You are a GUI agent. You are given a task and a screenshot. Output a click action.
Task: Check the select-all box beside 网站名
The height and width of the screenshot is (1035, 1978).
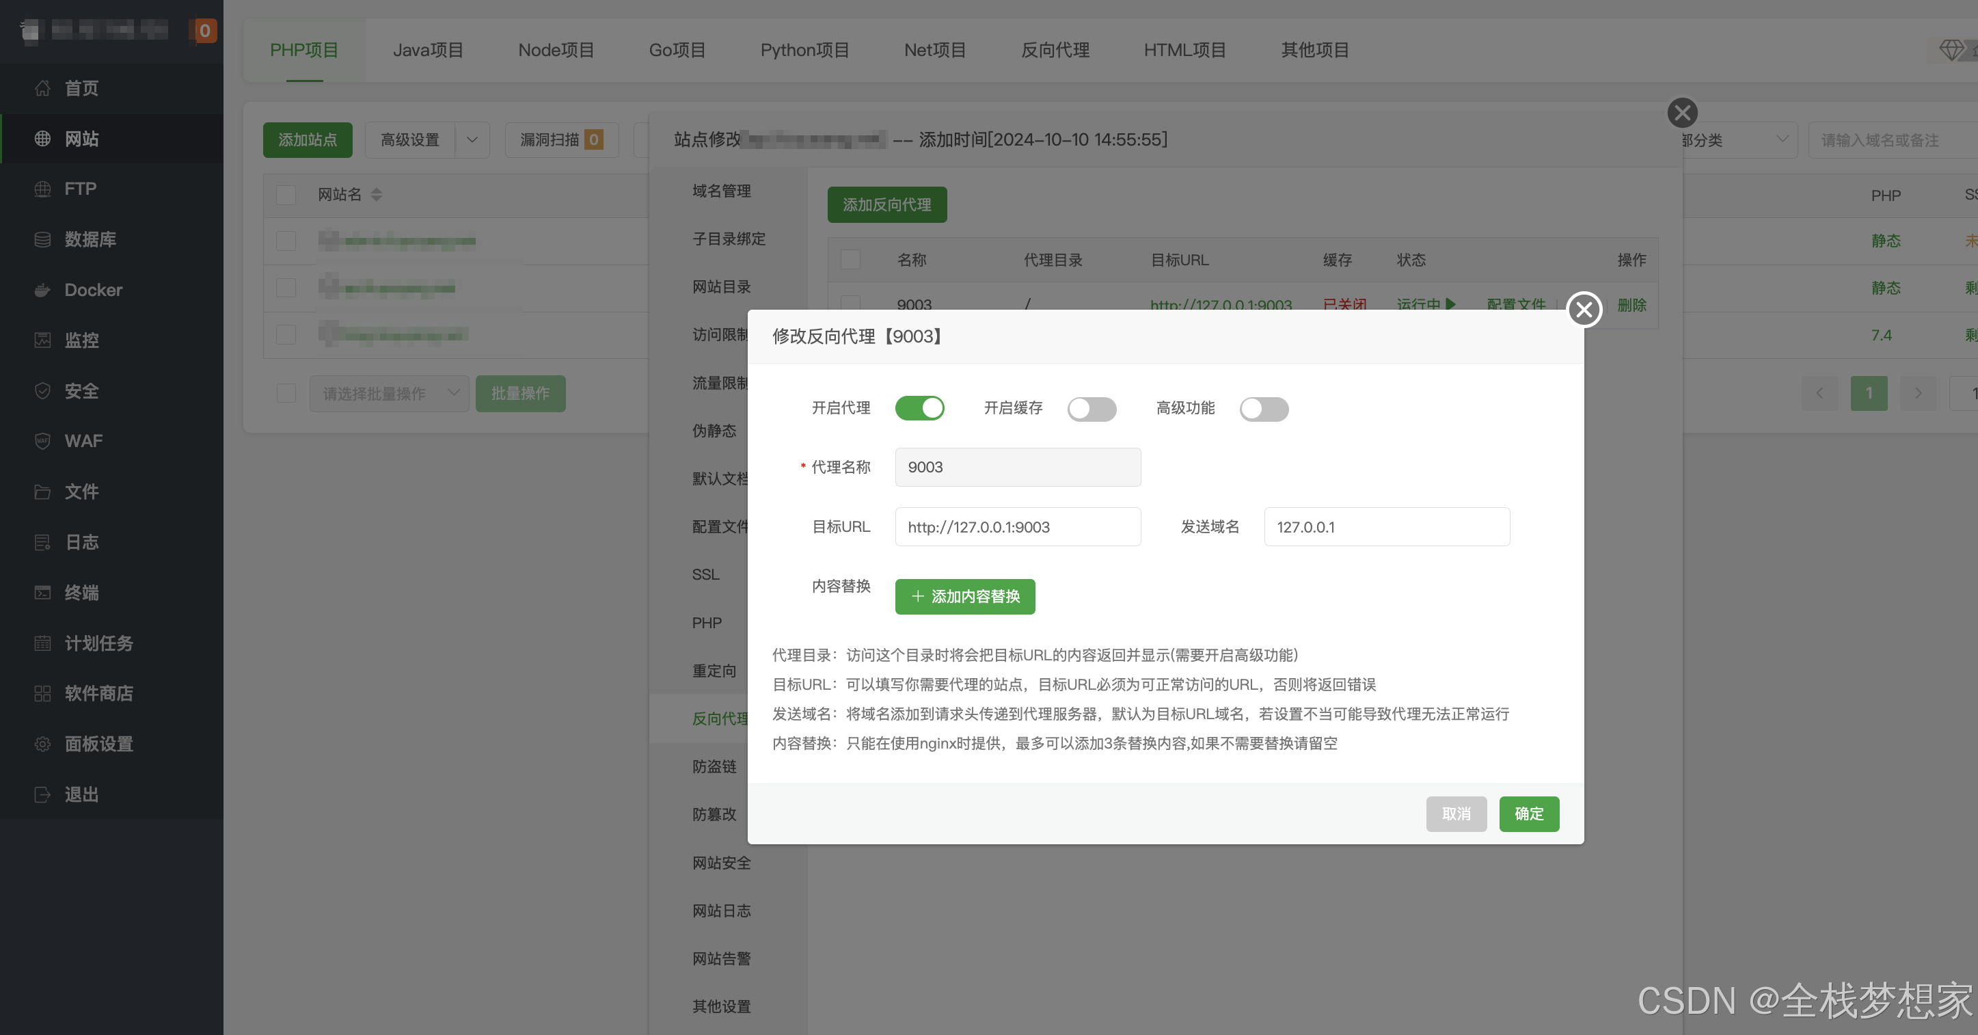tap(286, 195)
